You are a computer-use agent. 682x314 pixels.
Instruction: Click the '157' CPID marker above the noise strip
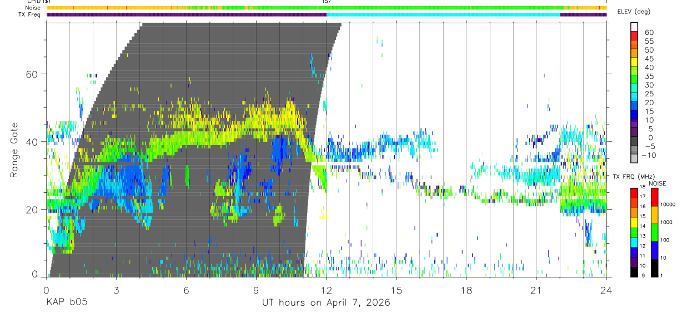(326, 2)
